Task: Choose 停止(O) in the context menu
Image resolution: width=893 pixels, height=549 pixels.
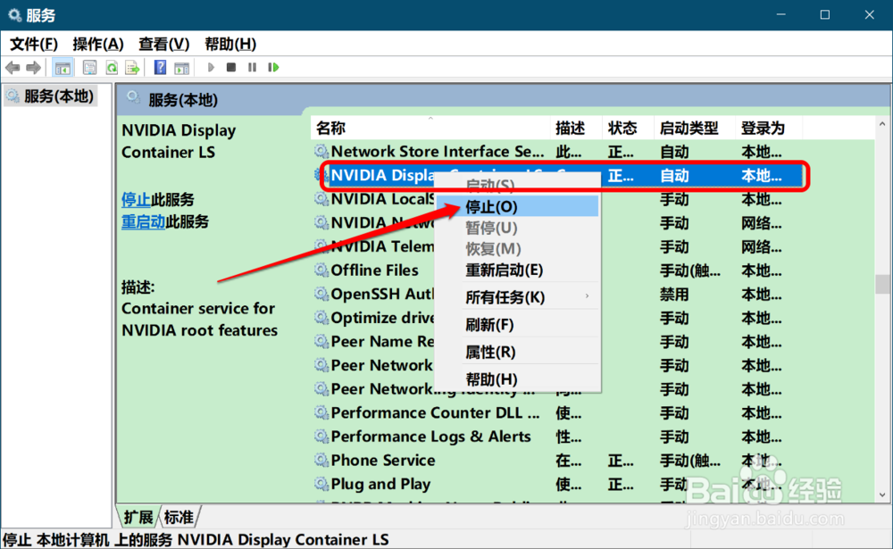Action: 517,207
